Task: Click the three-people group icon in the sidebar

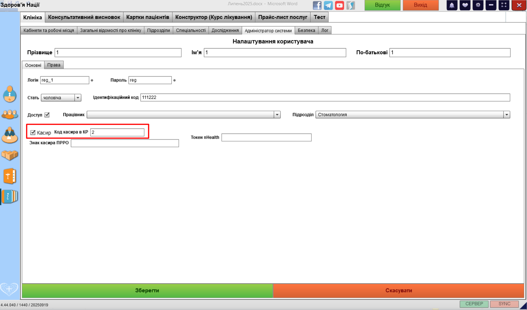Action: (x=10, y=114)
